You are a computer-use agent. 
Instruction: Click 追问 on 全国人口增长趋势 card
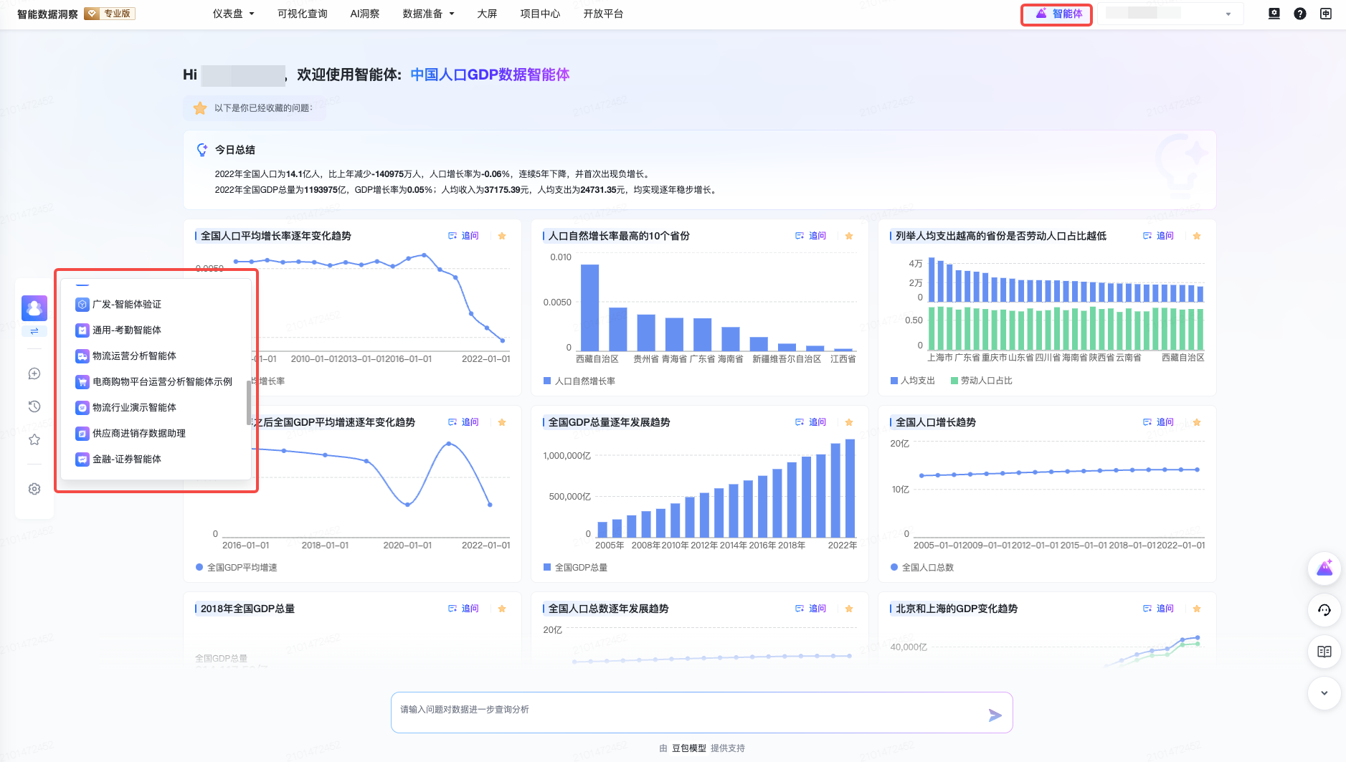click(1158, 422)
